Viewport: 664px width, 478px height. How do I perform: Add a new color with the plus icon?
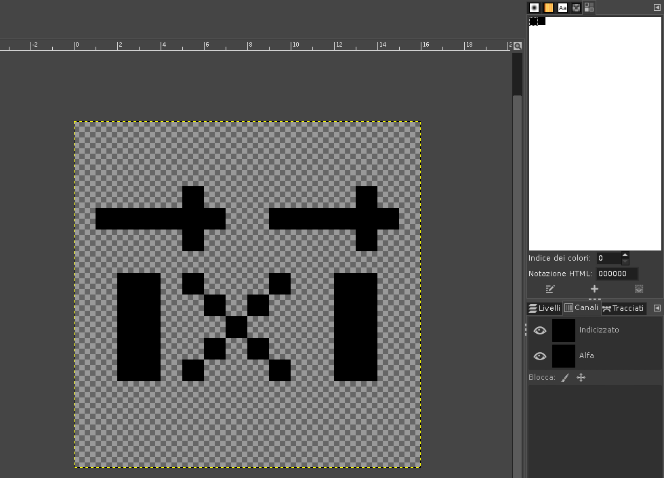click(x=594, y=288)
